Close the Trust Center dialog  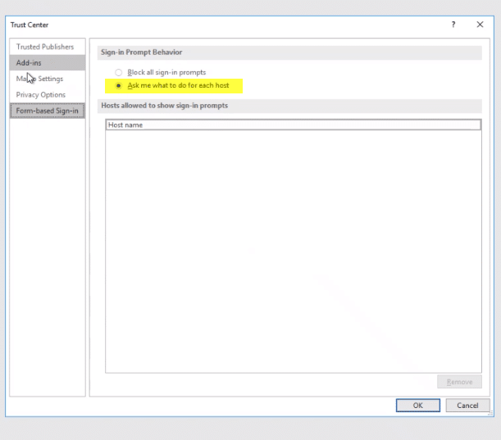click(480, 25)
